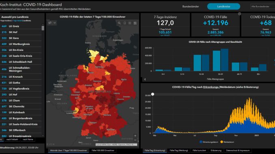Image resolution: width=275 pixels, height=154 pixels.
Task: Open the Fälle kumuliert tab
Action: click(199, 150)
